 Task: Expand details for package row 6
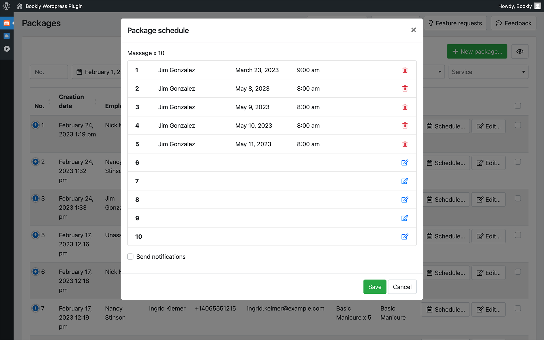[35, 272]
